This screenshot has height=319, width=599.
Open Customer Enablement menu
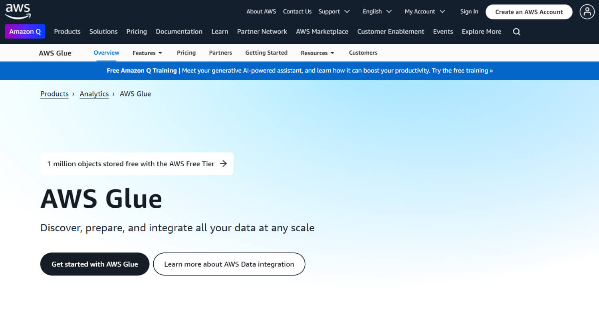391,32
